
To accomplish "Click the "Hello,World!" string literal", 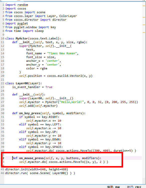I will point(72,102).
